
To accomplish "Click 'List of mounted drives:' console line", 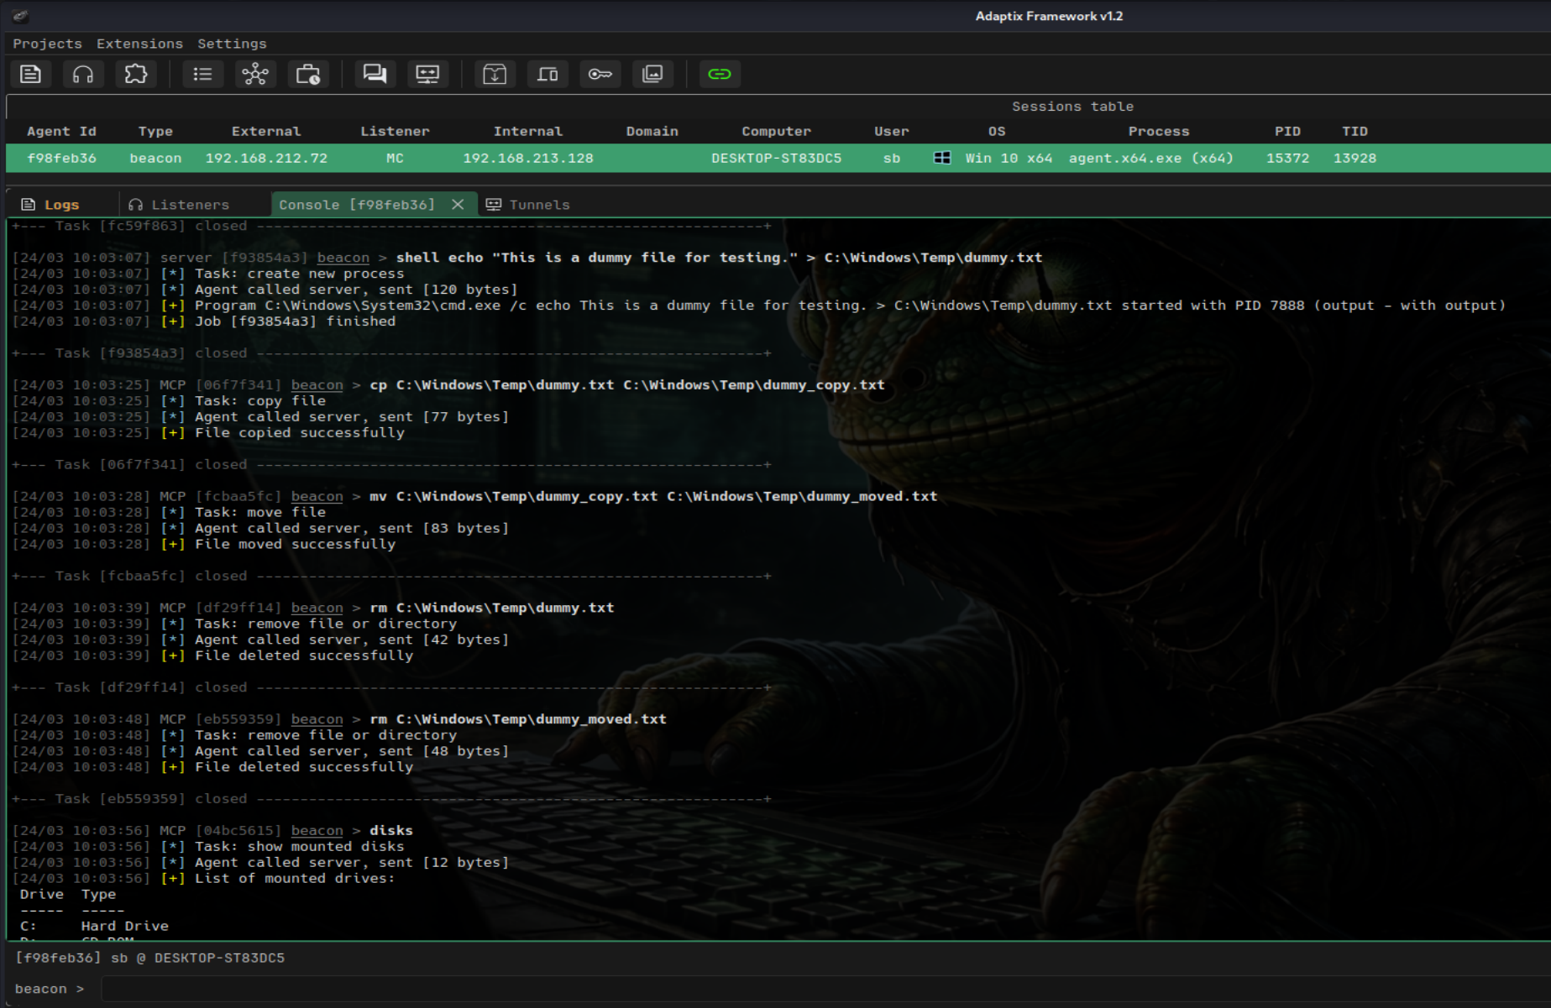I will coord(295,879).
